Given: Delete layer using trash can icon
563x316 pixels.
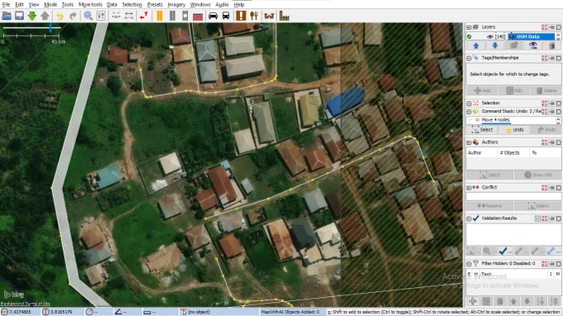Looking at the screenshot, I should click(x=552, y=45).
